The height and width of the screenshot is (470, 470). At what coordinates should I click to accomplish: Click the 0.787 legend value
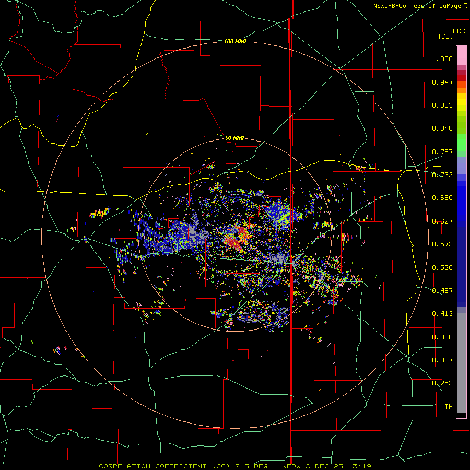[442, 151]
